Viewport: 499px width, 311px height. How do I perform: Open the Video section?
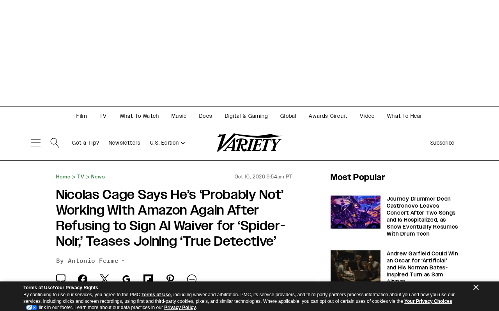pyautogui.click(x=367, y=116)
